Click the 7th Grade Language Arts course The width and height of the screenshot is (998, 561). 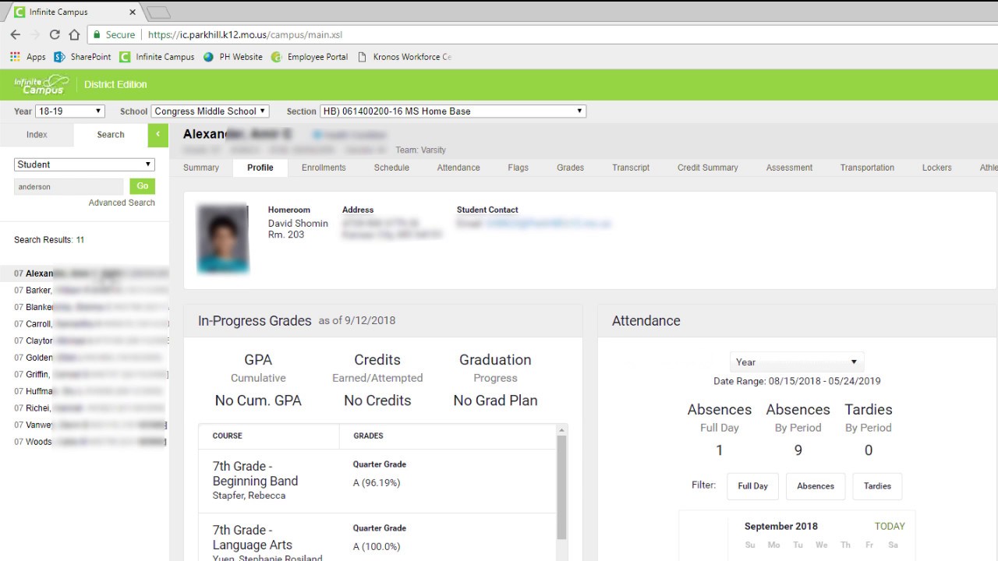pyautogui.click(x=253, y=538)
